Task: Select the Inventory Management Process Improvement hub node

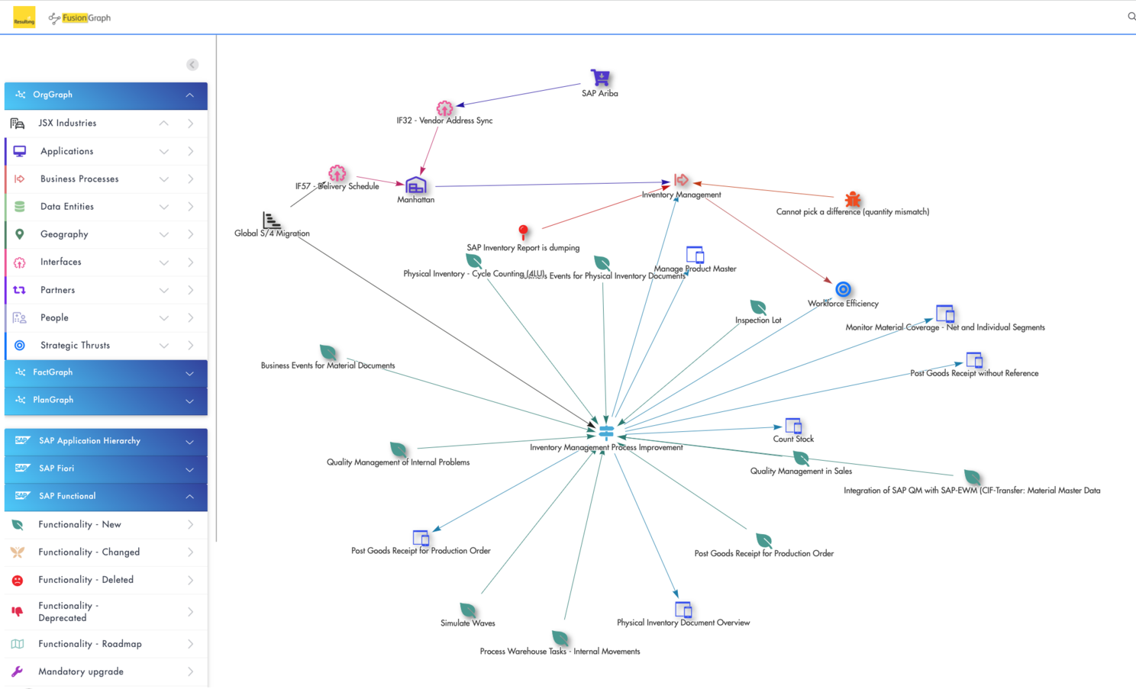Action: click(606, 432)
